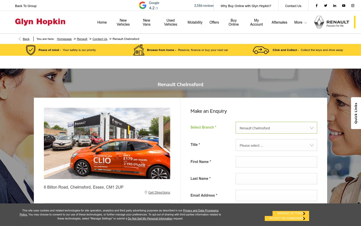Click the Glyn Hopkin logo

pyautogui.click(x=40, y=22)
